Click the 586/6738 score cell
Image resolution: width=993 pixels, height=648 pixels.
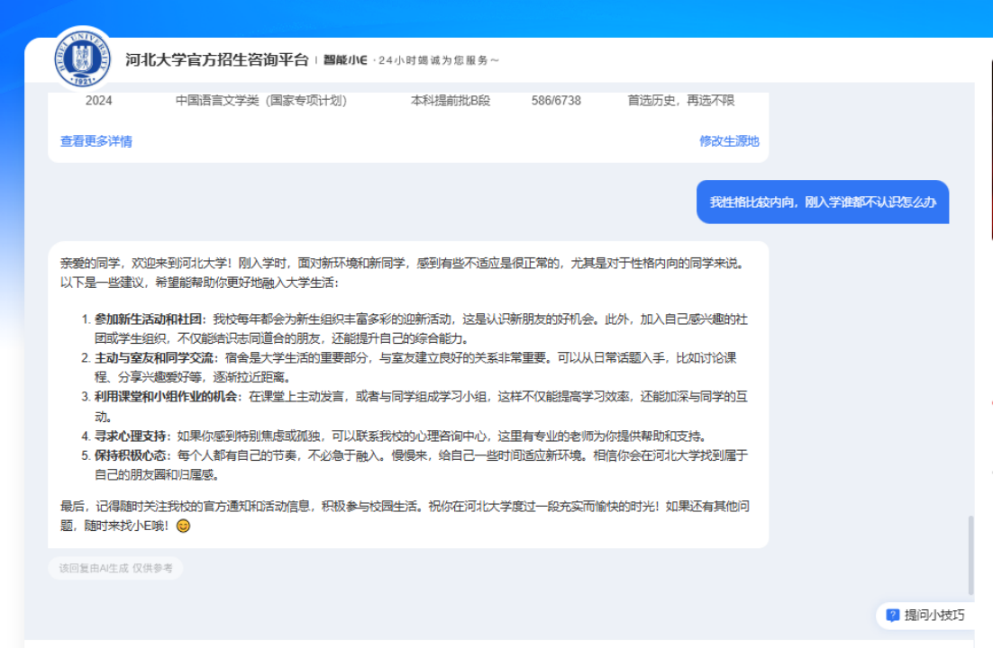(x=556, y=101)
